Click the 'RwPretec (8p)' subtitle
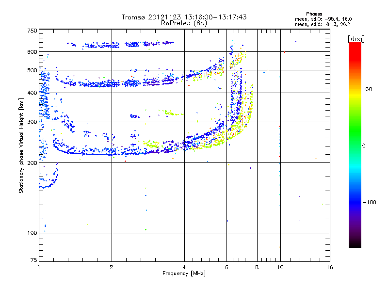The height and width of the screenshot is (291, 388). coord(184,23)
